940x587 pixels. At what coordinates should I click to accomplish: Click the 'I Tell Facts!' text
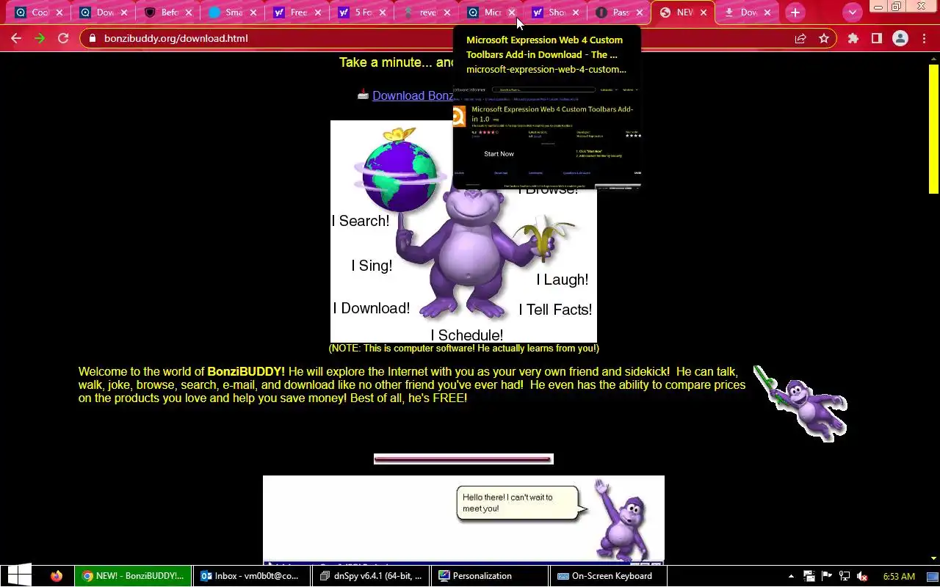point(555,310)
